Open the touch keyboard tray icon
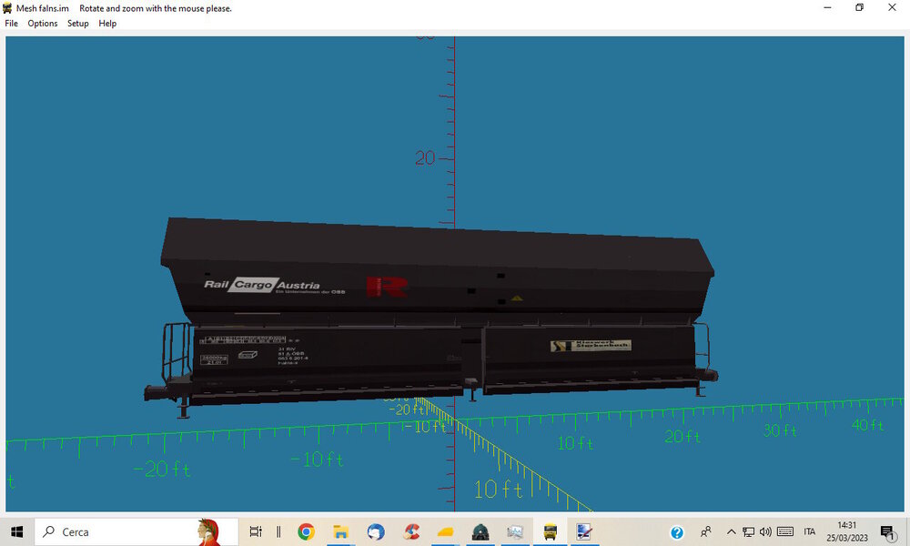This screenshot has height=546, width=910. click(785, 531)
